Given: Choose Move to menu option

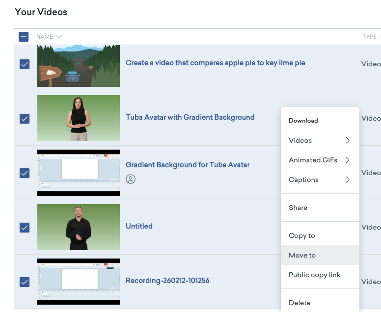Looking at the screenshot, I should pyautogui.click(x=302, y=255).
